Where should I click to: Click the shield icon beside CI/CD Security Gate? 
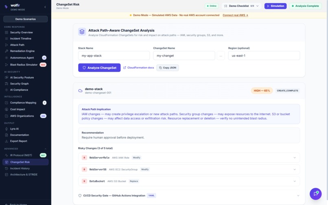click(80, 196)
